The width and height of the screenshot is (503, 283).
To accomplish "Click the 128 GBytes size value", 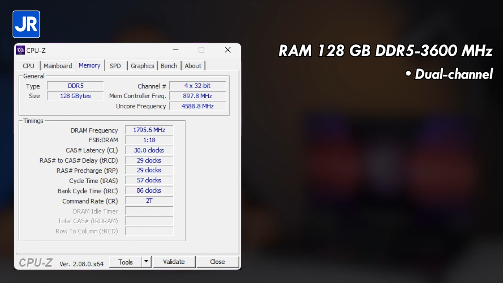I will 75,96.
